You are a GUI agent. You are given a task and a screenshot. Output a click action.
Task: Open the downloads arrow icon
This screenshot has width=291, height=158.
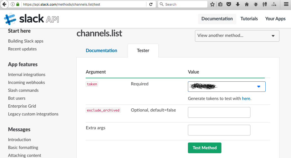pyautogui.click(x=238, y=4)
